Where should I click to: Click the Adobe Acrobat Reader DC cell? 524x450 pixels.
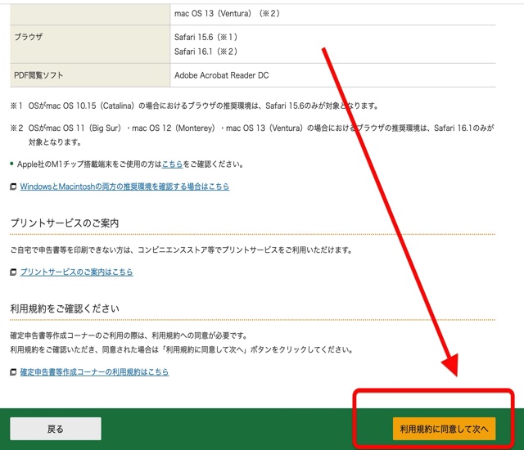click(x=221, y=75)
